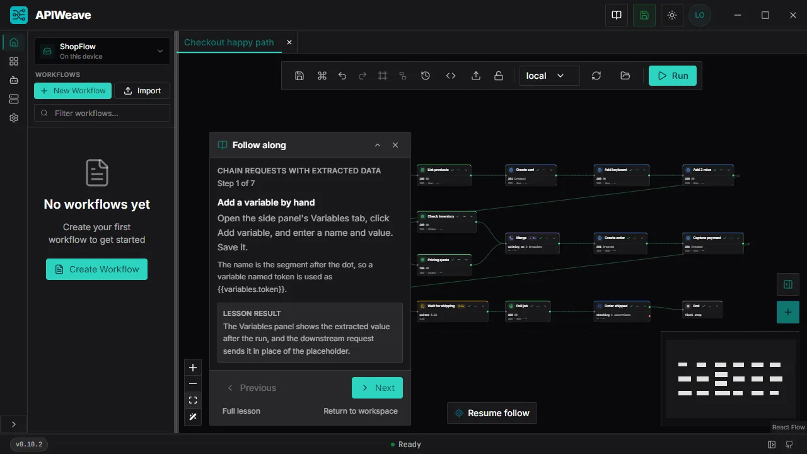Open the React Flow attribution link
807x454 pixels.
coord(789,427)
